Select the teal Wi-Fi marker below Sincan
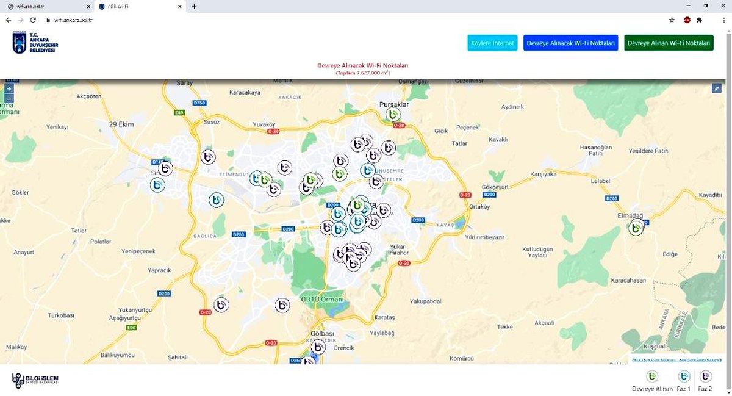Viewport: 732px width, 396px height. coord(157,185)
